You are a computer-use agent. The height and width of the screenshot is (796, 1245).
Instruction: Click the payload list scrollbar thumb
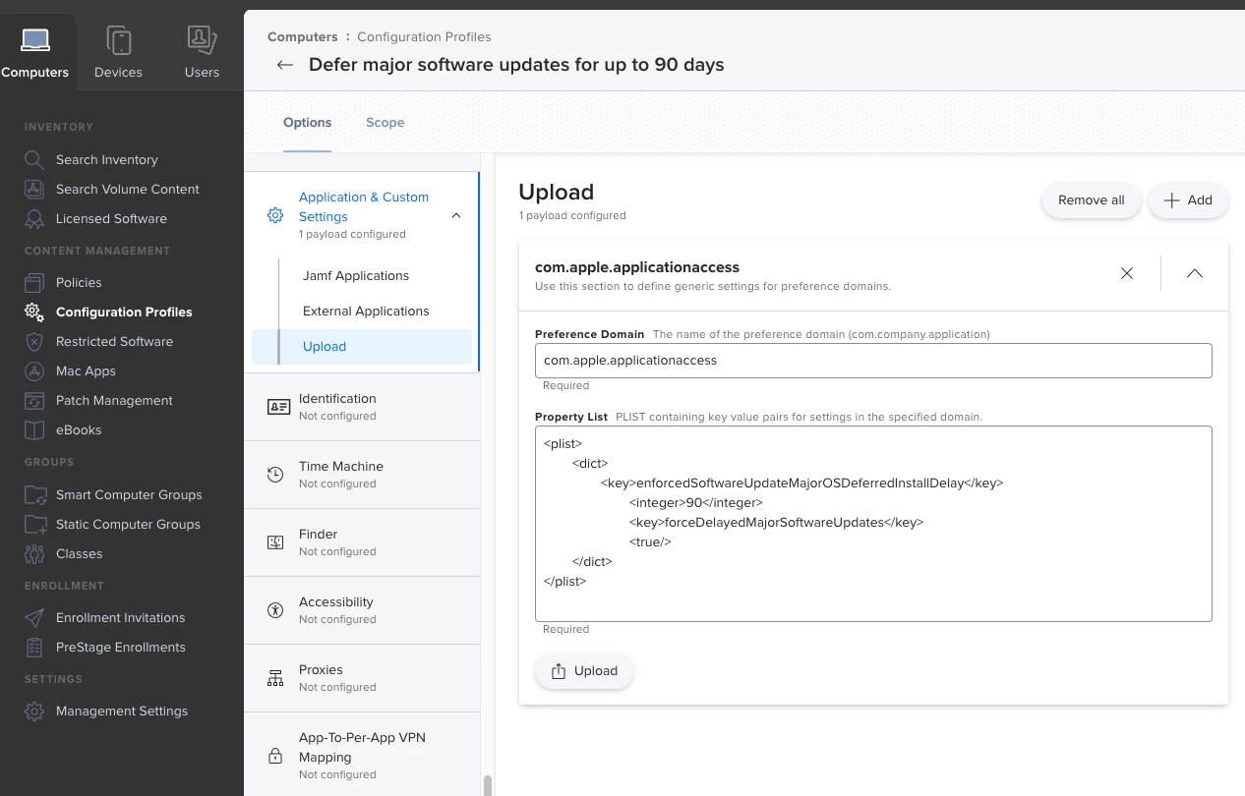487,785
